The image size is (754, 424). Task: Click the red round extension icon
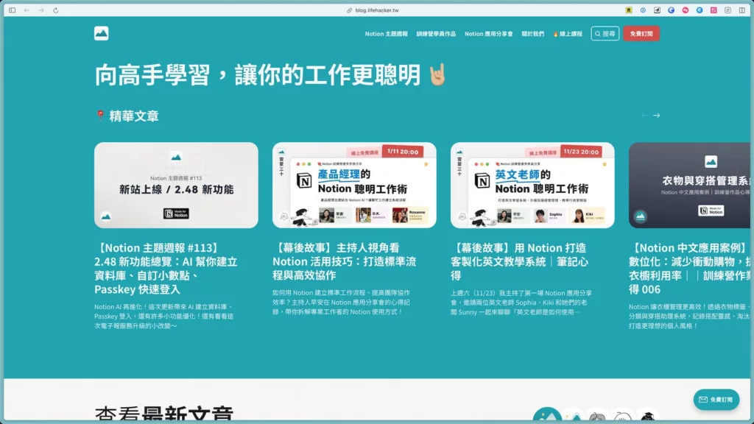[x=686, y=10]
